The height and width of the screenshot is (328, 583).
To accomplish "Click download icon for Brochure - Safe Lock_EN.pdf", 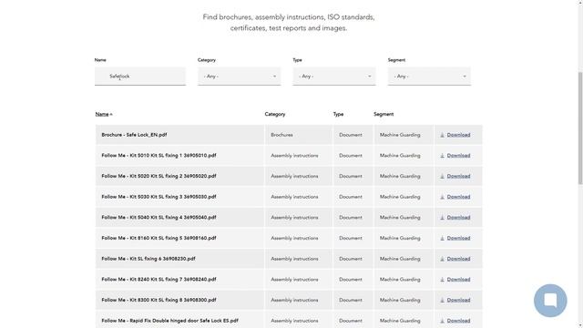I will pyautogui.click(x=442, y=135).
